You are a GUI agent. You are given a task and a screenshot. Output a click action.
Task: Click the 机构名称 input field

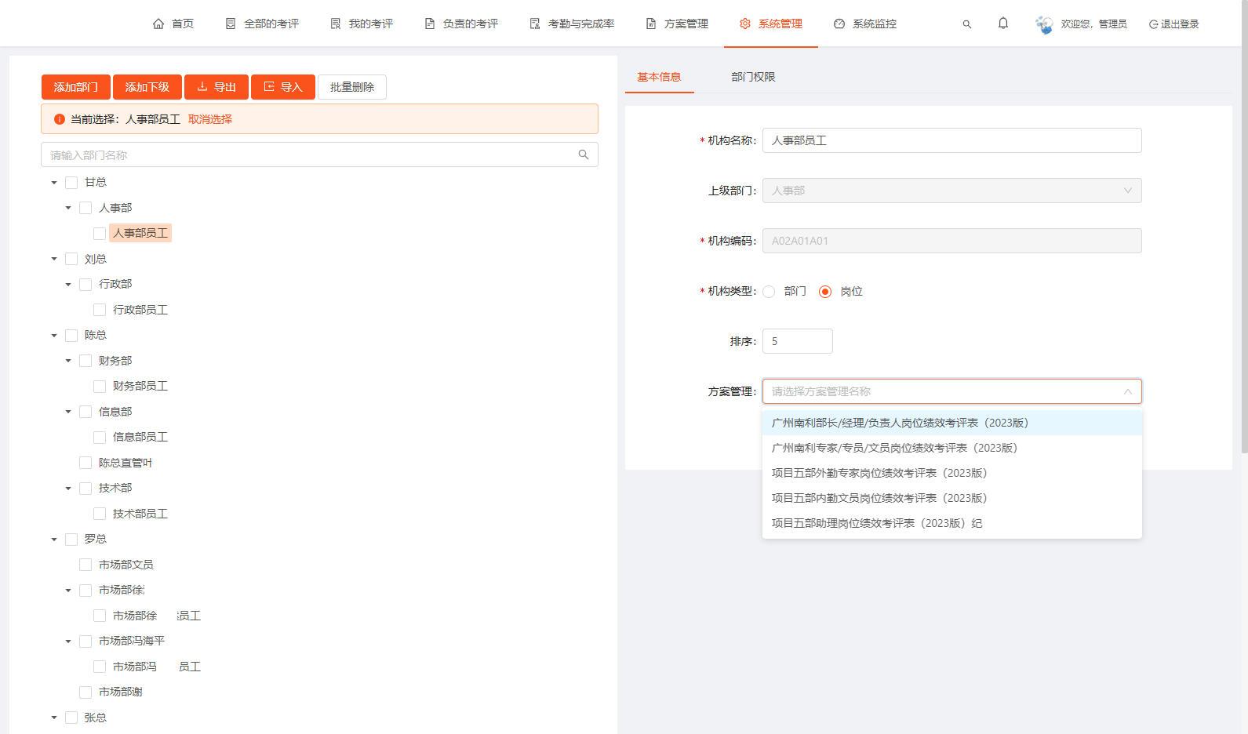click(951, 140)
